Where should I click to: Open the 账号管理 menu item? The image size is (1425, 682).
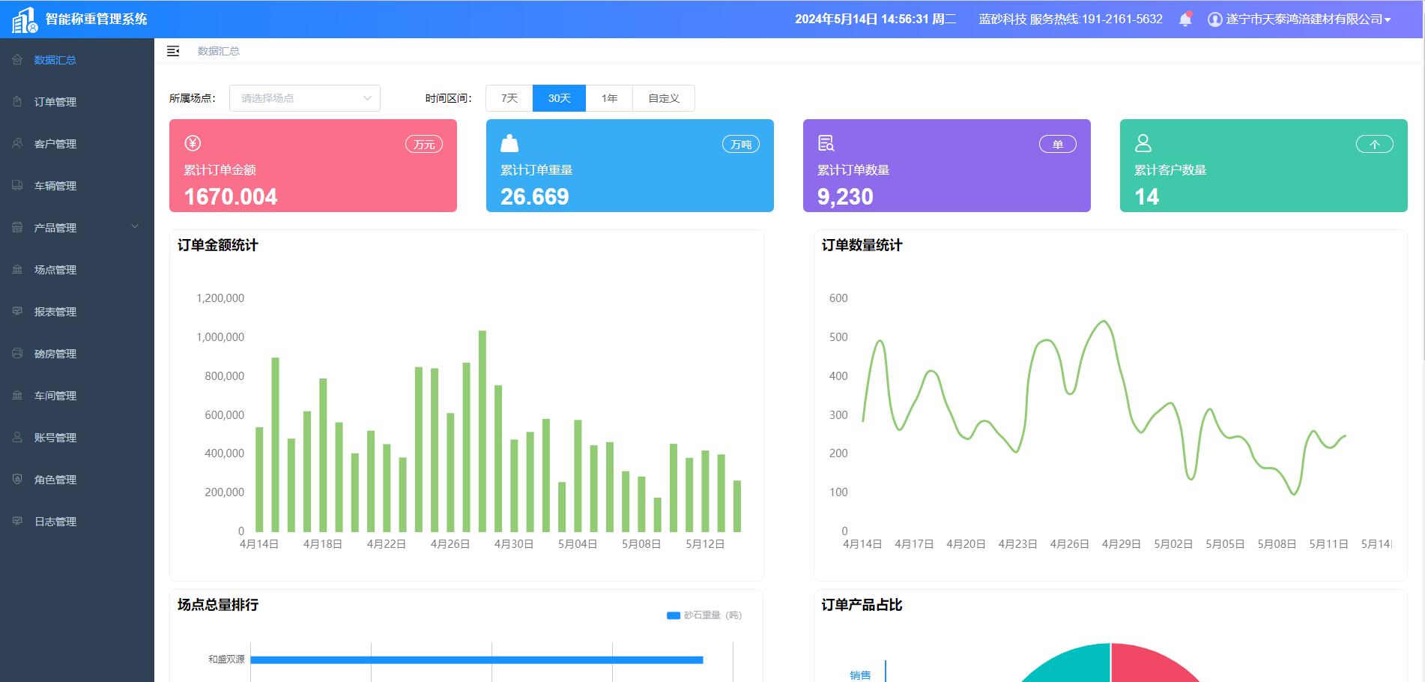(77, 437)
